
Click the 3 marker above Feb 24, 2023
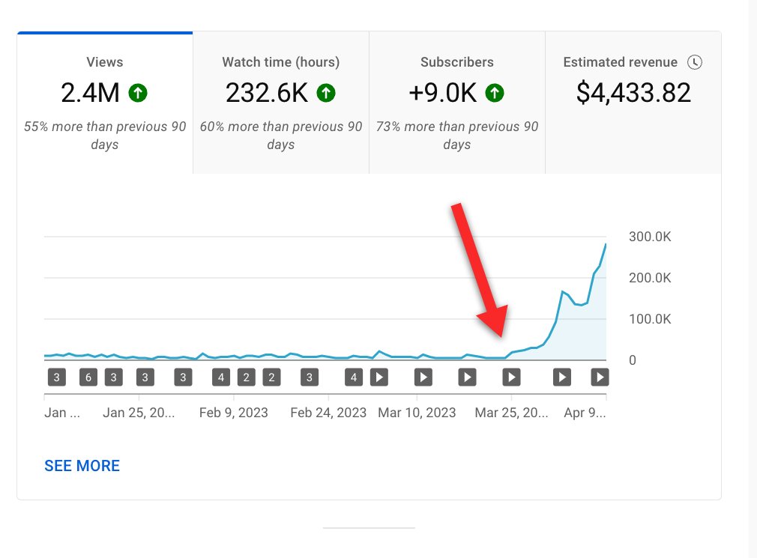pyautogui.click(x=309, y=377)
